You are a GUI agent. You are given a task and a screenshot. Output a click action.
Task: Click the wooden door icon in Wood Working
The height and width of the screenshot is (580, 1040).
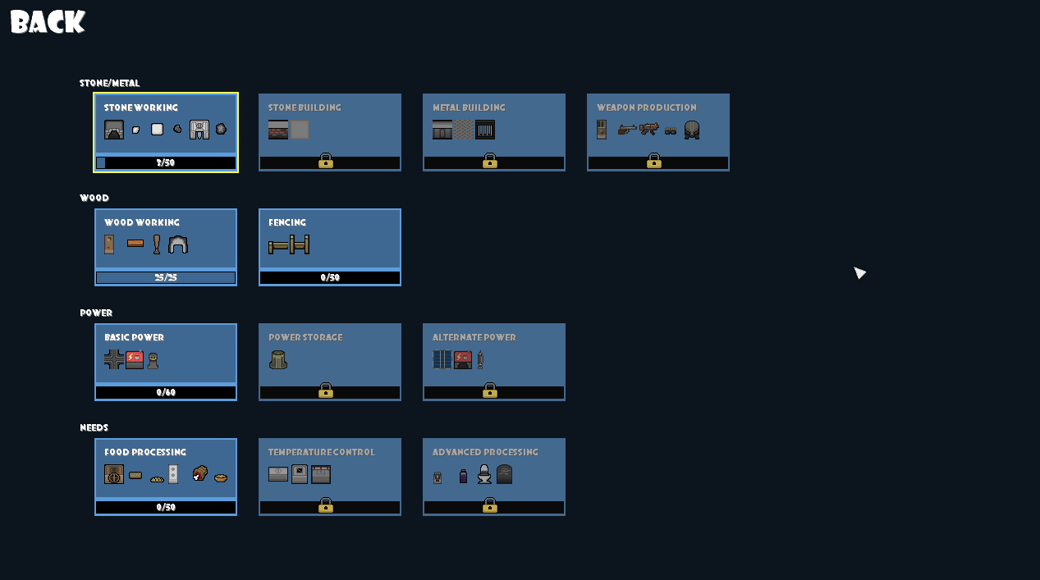tap(109, 244)
